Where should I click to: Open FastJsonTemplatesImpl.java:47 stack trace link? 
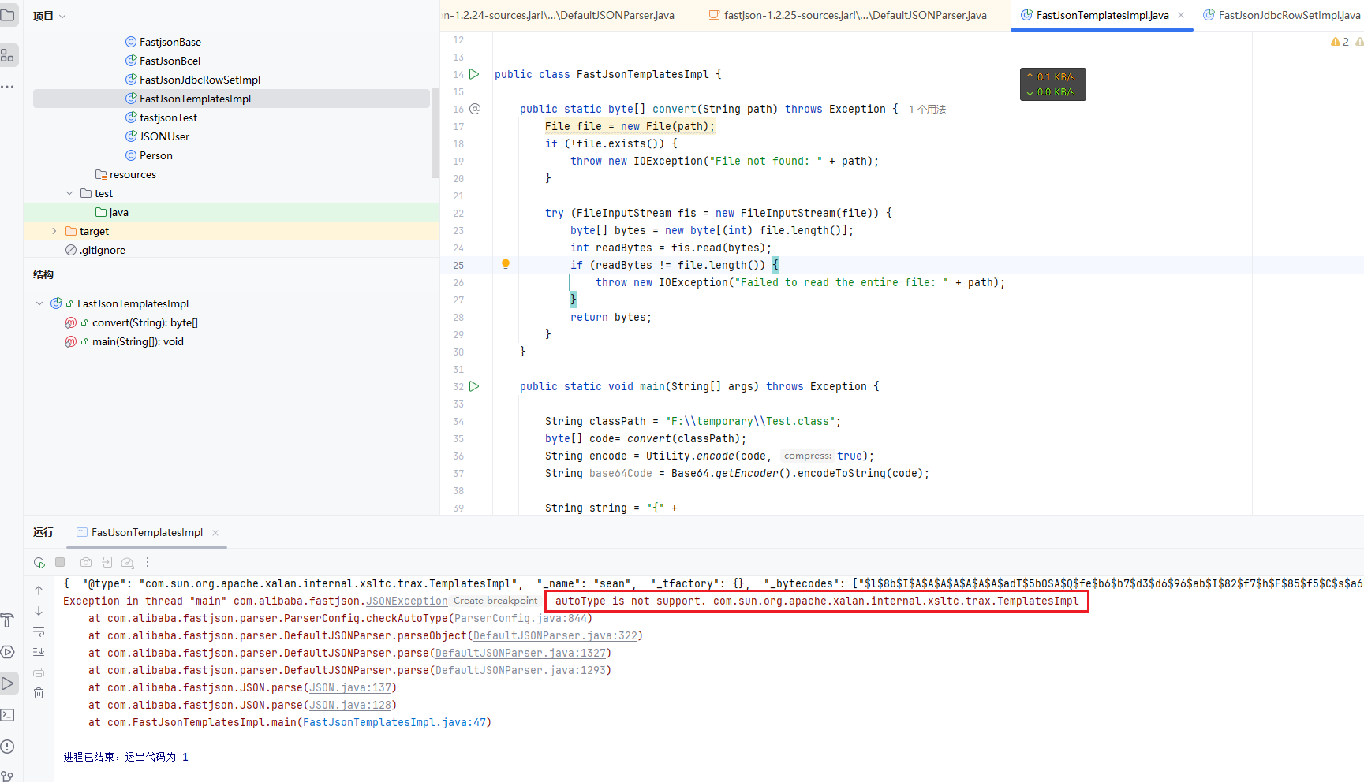point(394,722)
